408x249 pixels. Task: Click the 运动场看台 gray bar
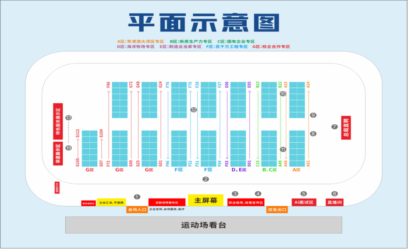(204, 225)
